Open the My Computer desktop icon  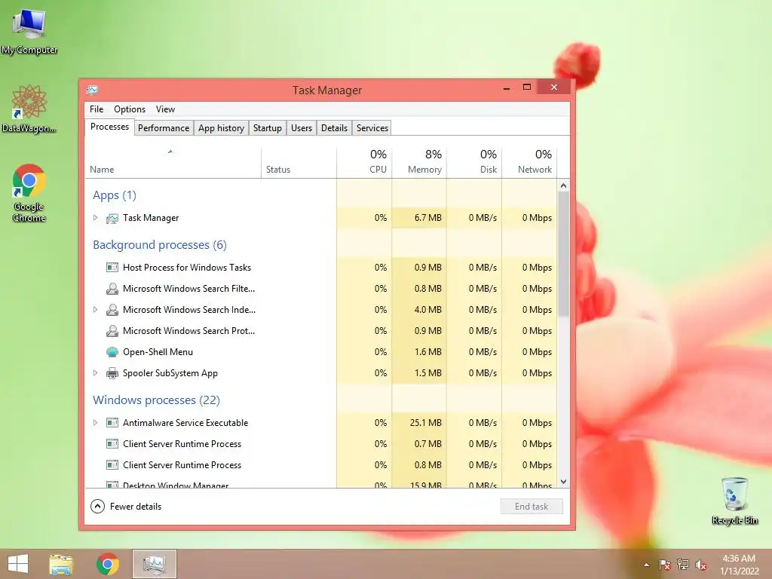[29, 31]
